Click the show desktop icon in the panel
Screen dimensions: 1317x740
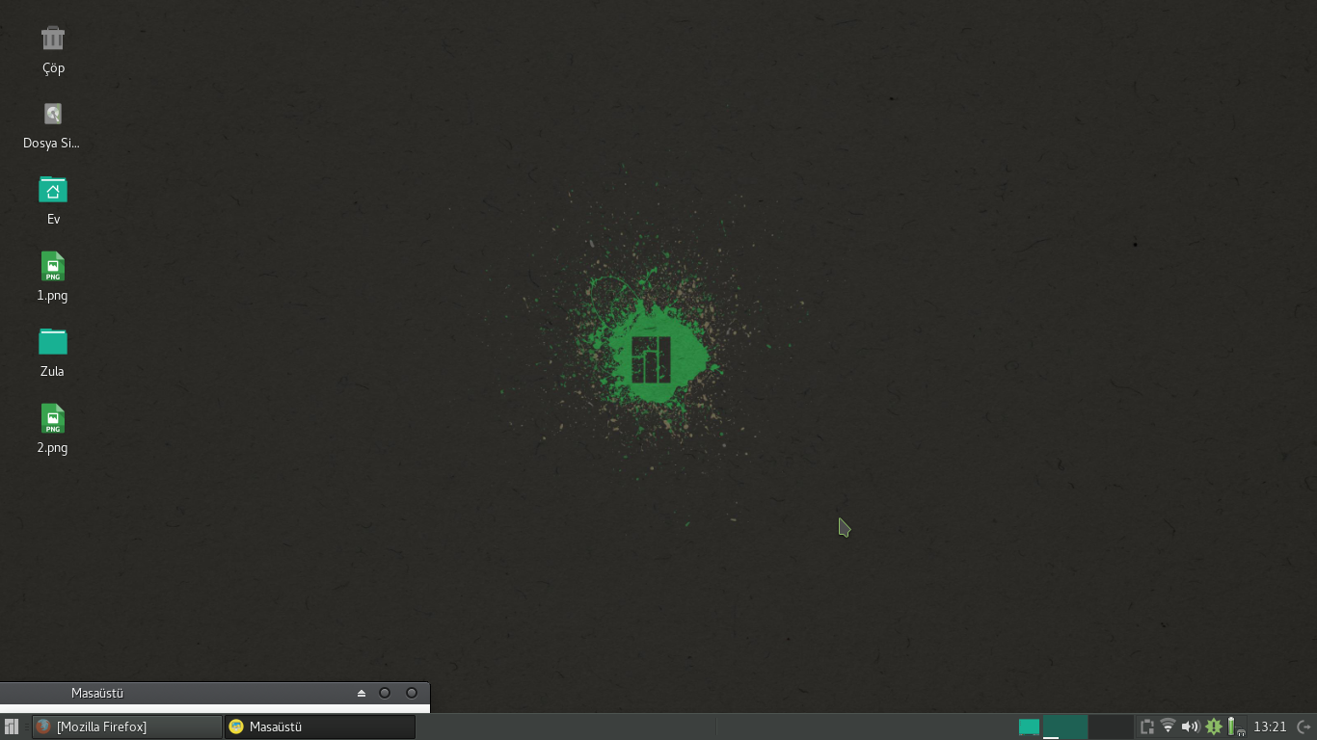click(x=1029, y=727)
